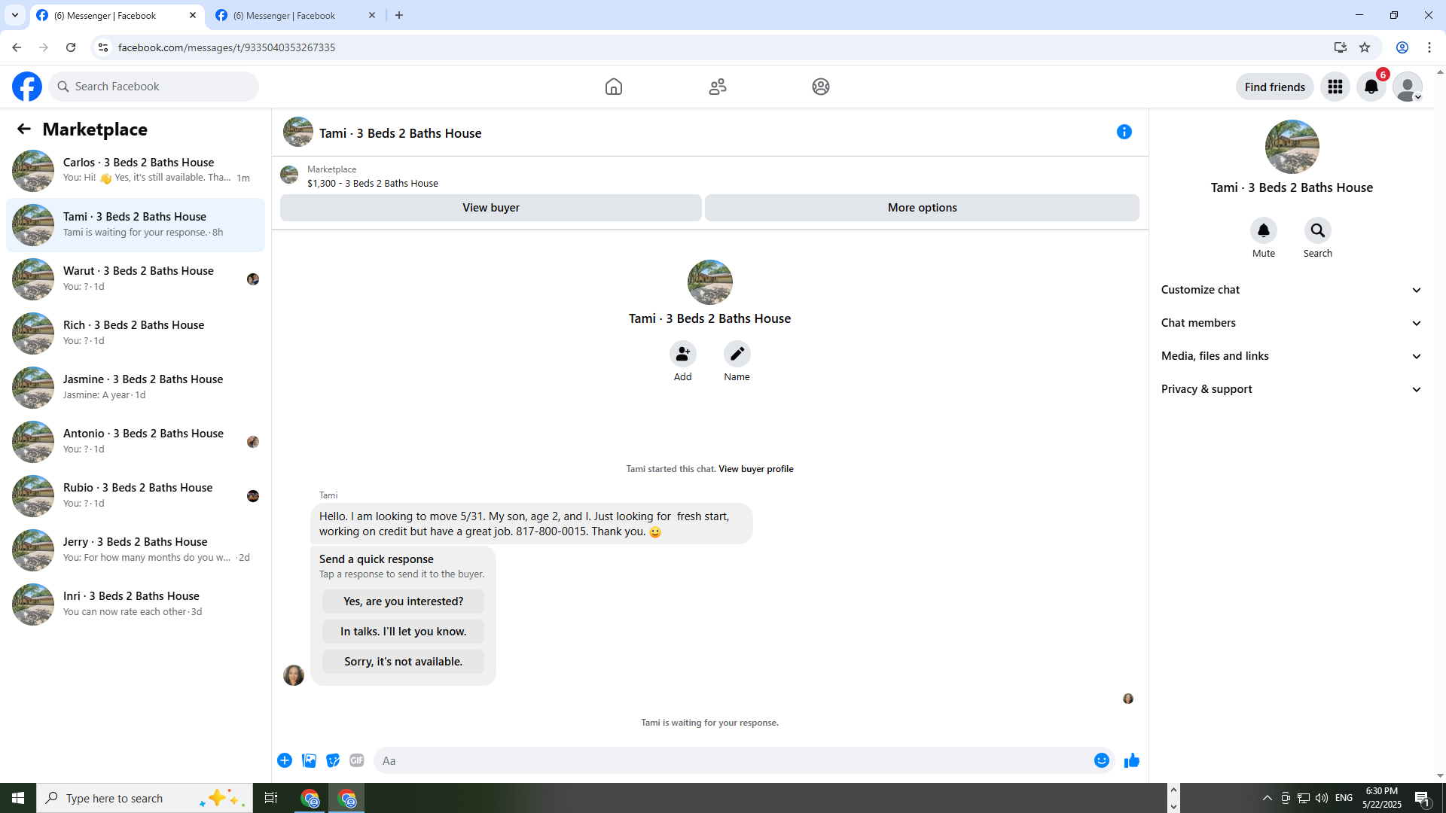Expand the Privacy & support section
The width and height of the screenshot is (1446, 813).
point(1292,389)
